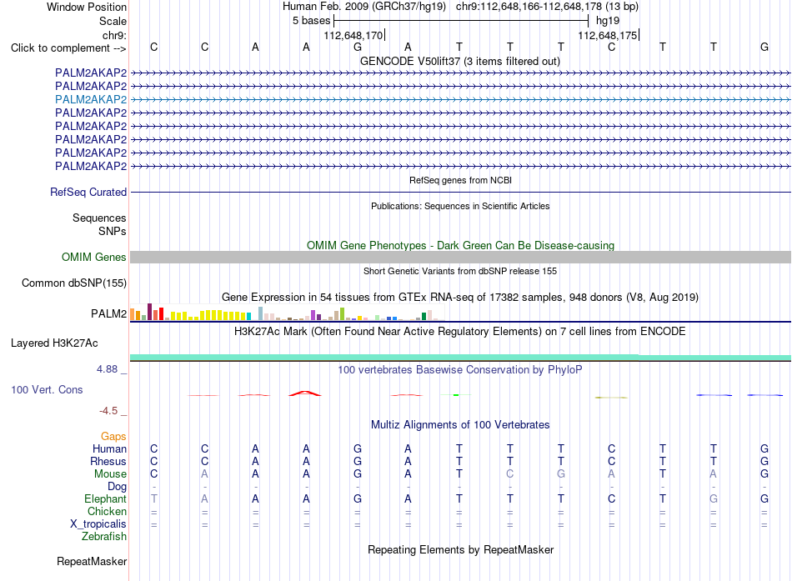Click the Zebrafish species row label

coord(104,537)
